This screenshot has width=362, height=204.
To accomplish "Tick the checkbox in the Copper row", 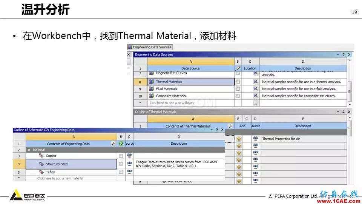I will 121,156.
